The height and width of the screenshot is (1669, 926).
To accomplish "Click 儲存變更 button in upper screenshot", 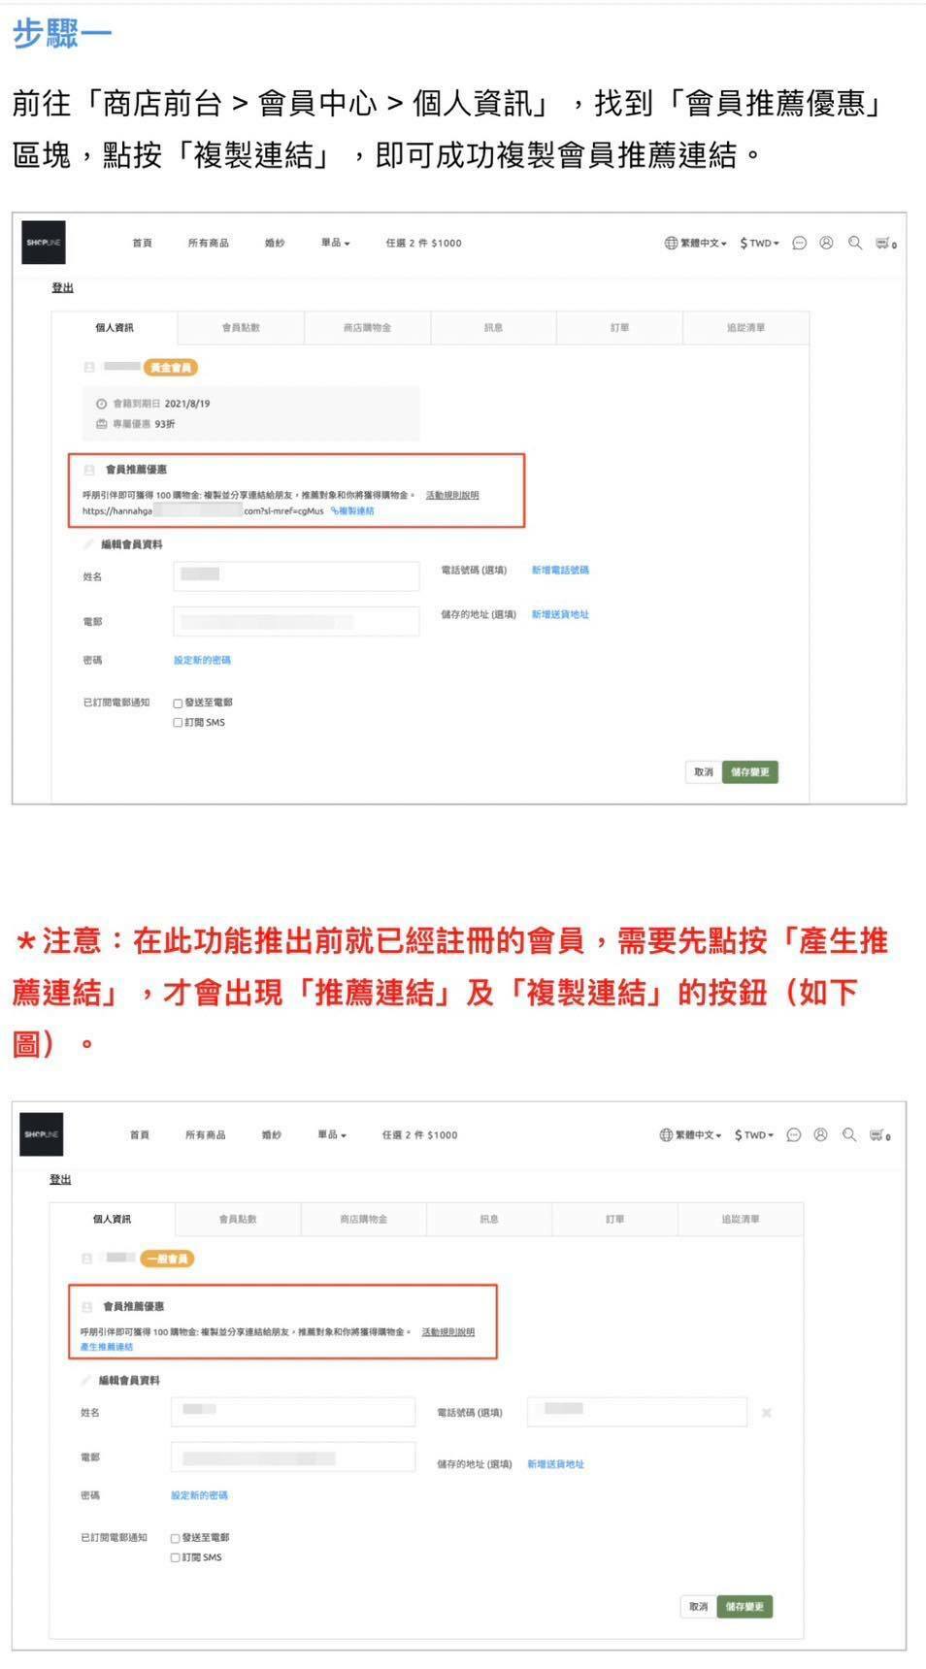I will point(750,772).
